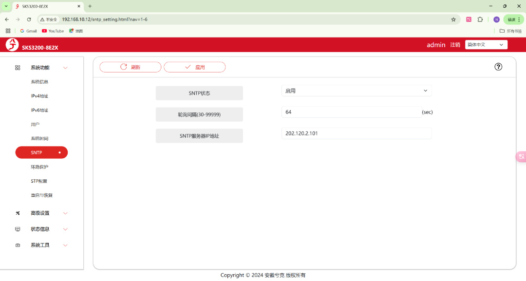Expand the 高级设置 menu chevron
Viewport: 526px width, 281px height.
tap(65, 213)
